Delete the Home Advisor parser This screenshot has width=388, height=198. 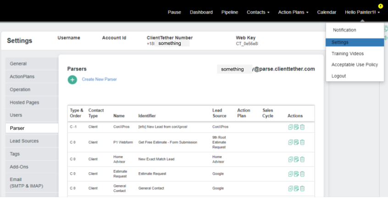[x=302, y=159]
